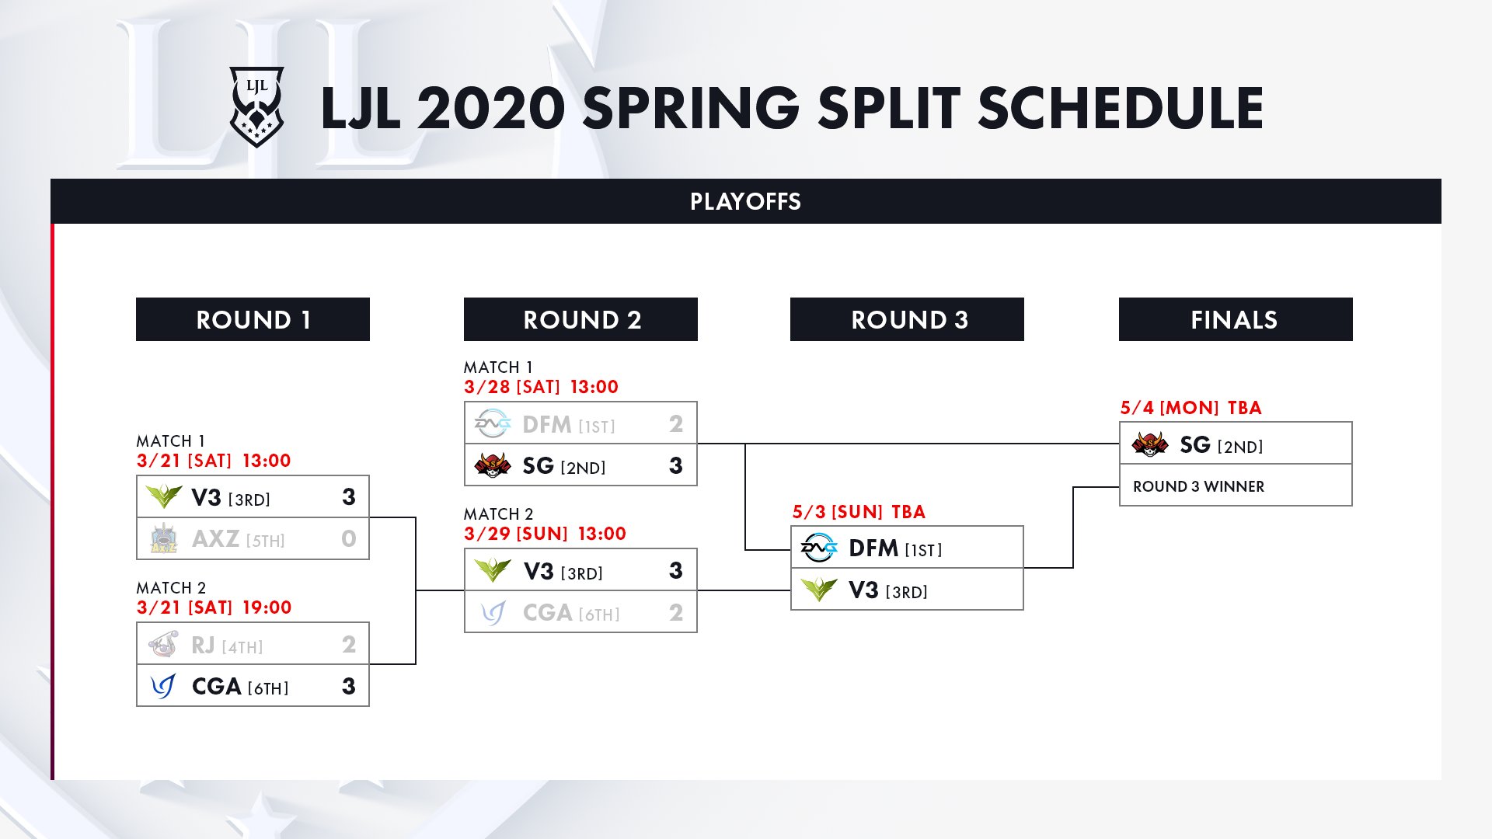Click the V3 logo in Round 1 Match 1
The image size is (1492, 839).
tap(164, 497)
